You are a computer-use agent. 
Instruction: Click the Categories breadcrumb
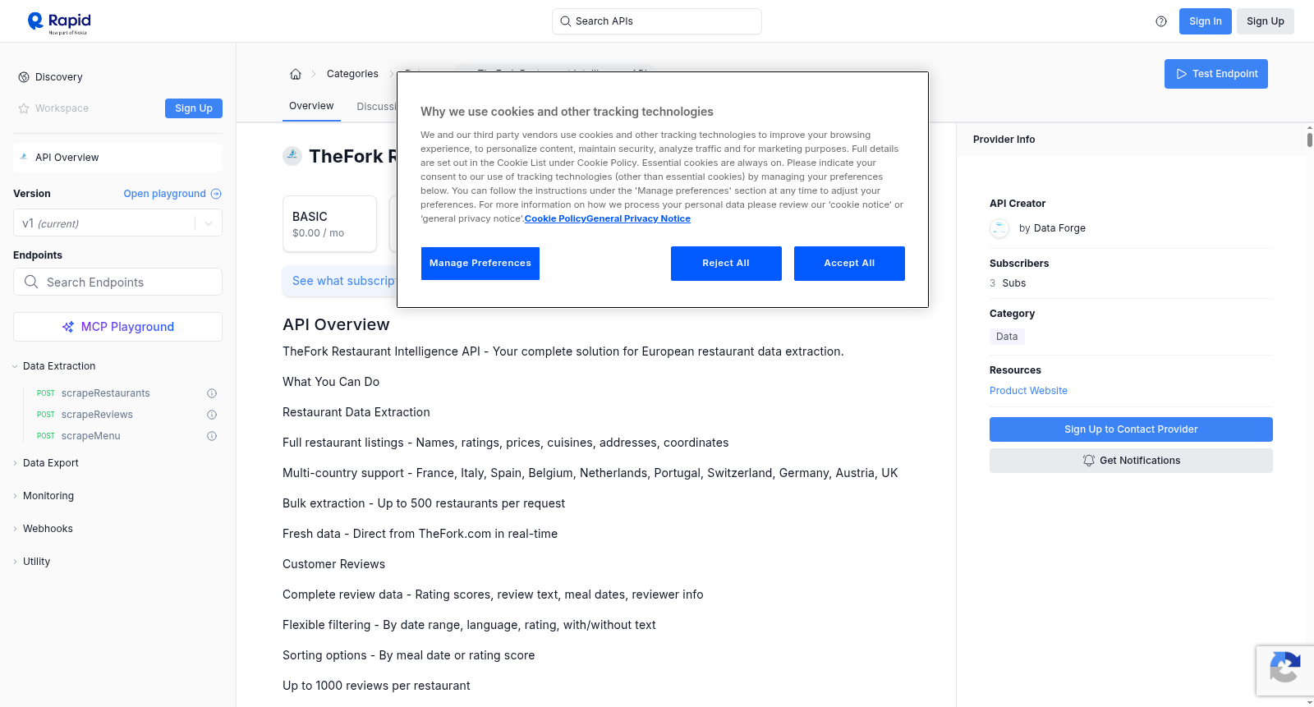(x=352, y=74)
